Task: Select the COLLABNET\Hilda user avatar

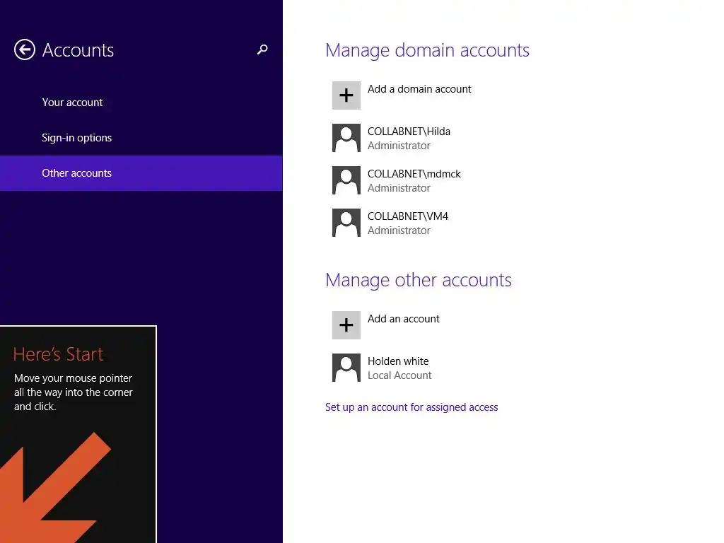Action: (x=346, y=138)
